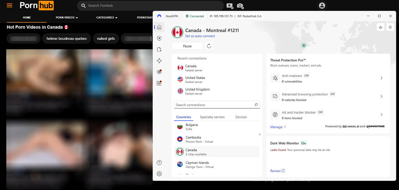Open the Dark Web Monitor target icon

[159, 72]
